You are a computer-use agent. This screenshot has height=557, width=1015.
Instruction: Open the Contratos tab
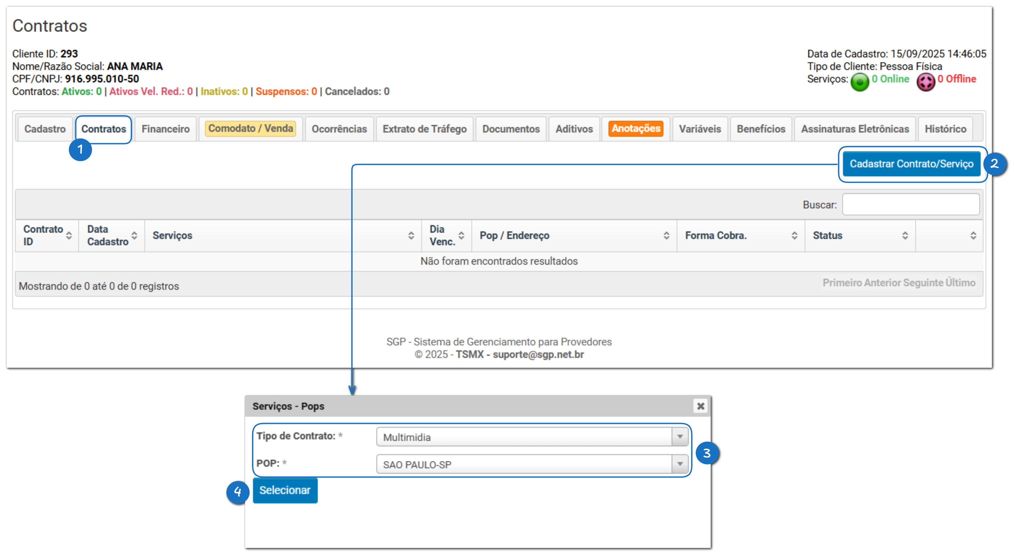tap(103, 129)
